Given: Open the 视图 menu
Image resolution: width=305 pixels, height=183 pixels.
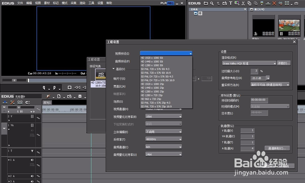Looking at the screenshot, I should 38,3.
